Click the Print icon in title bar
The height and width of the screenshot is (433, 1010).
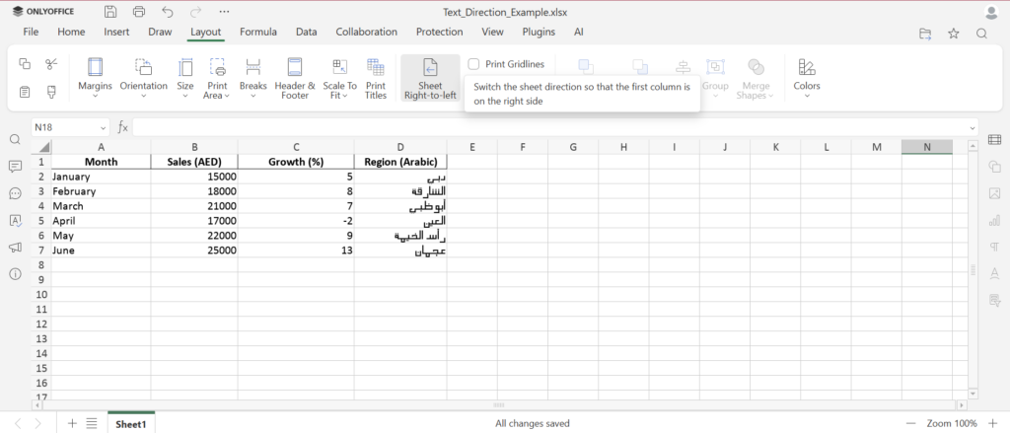(x=138, y=12)
